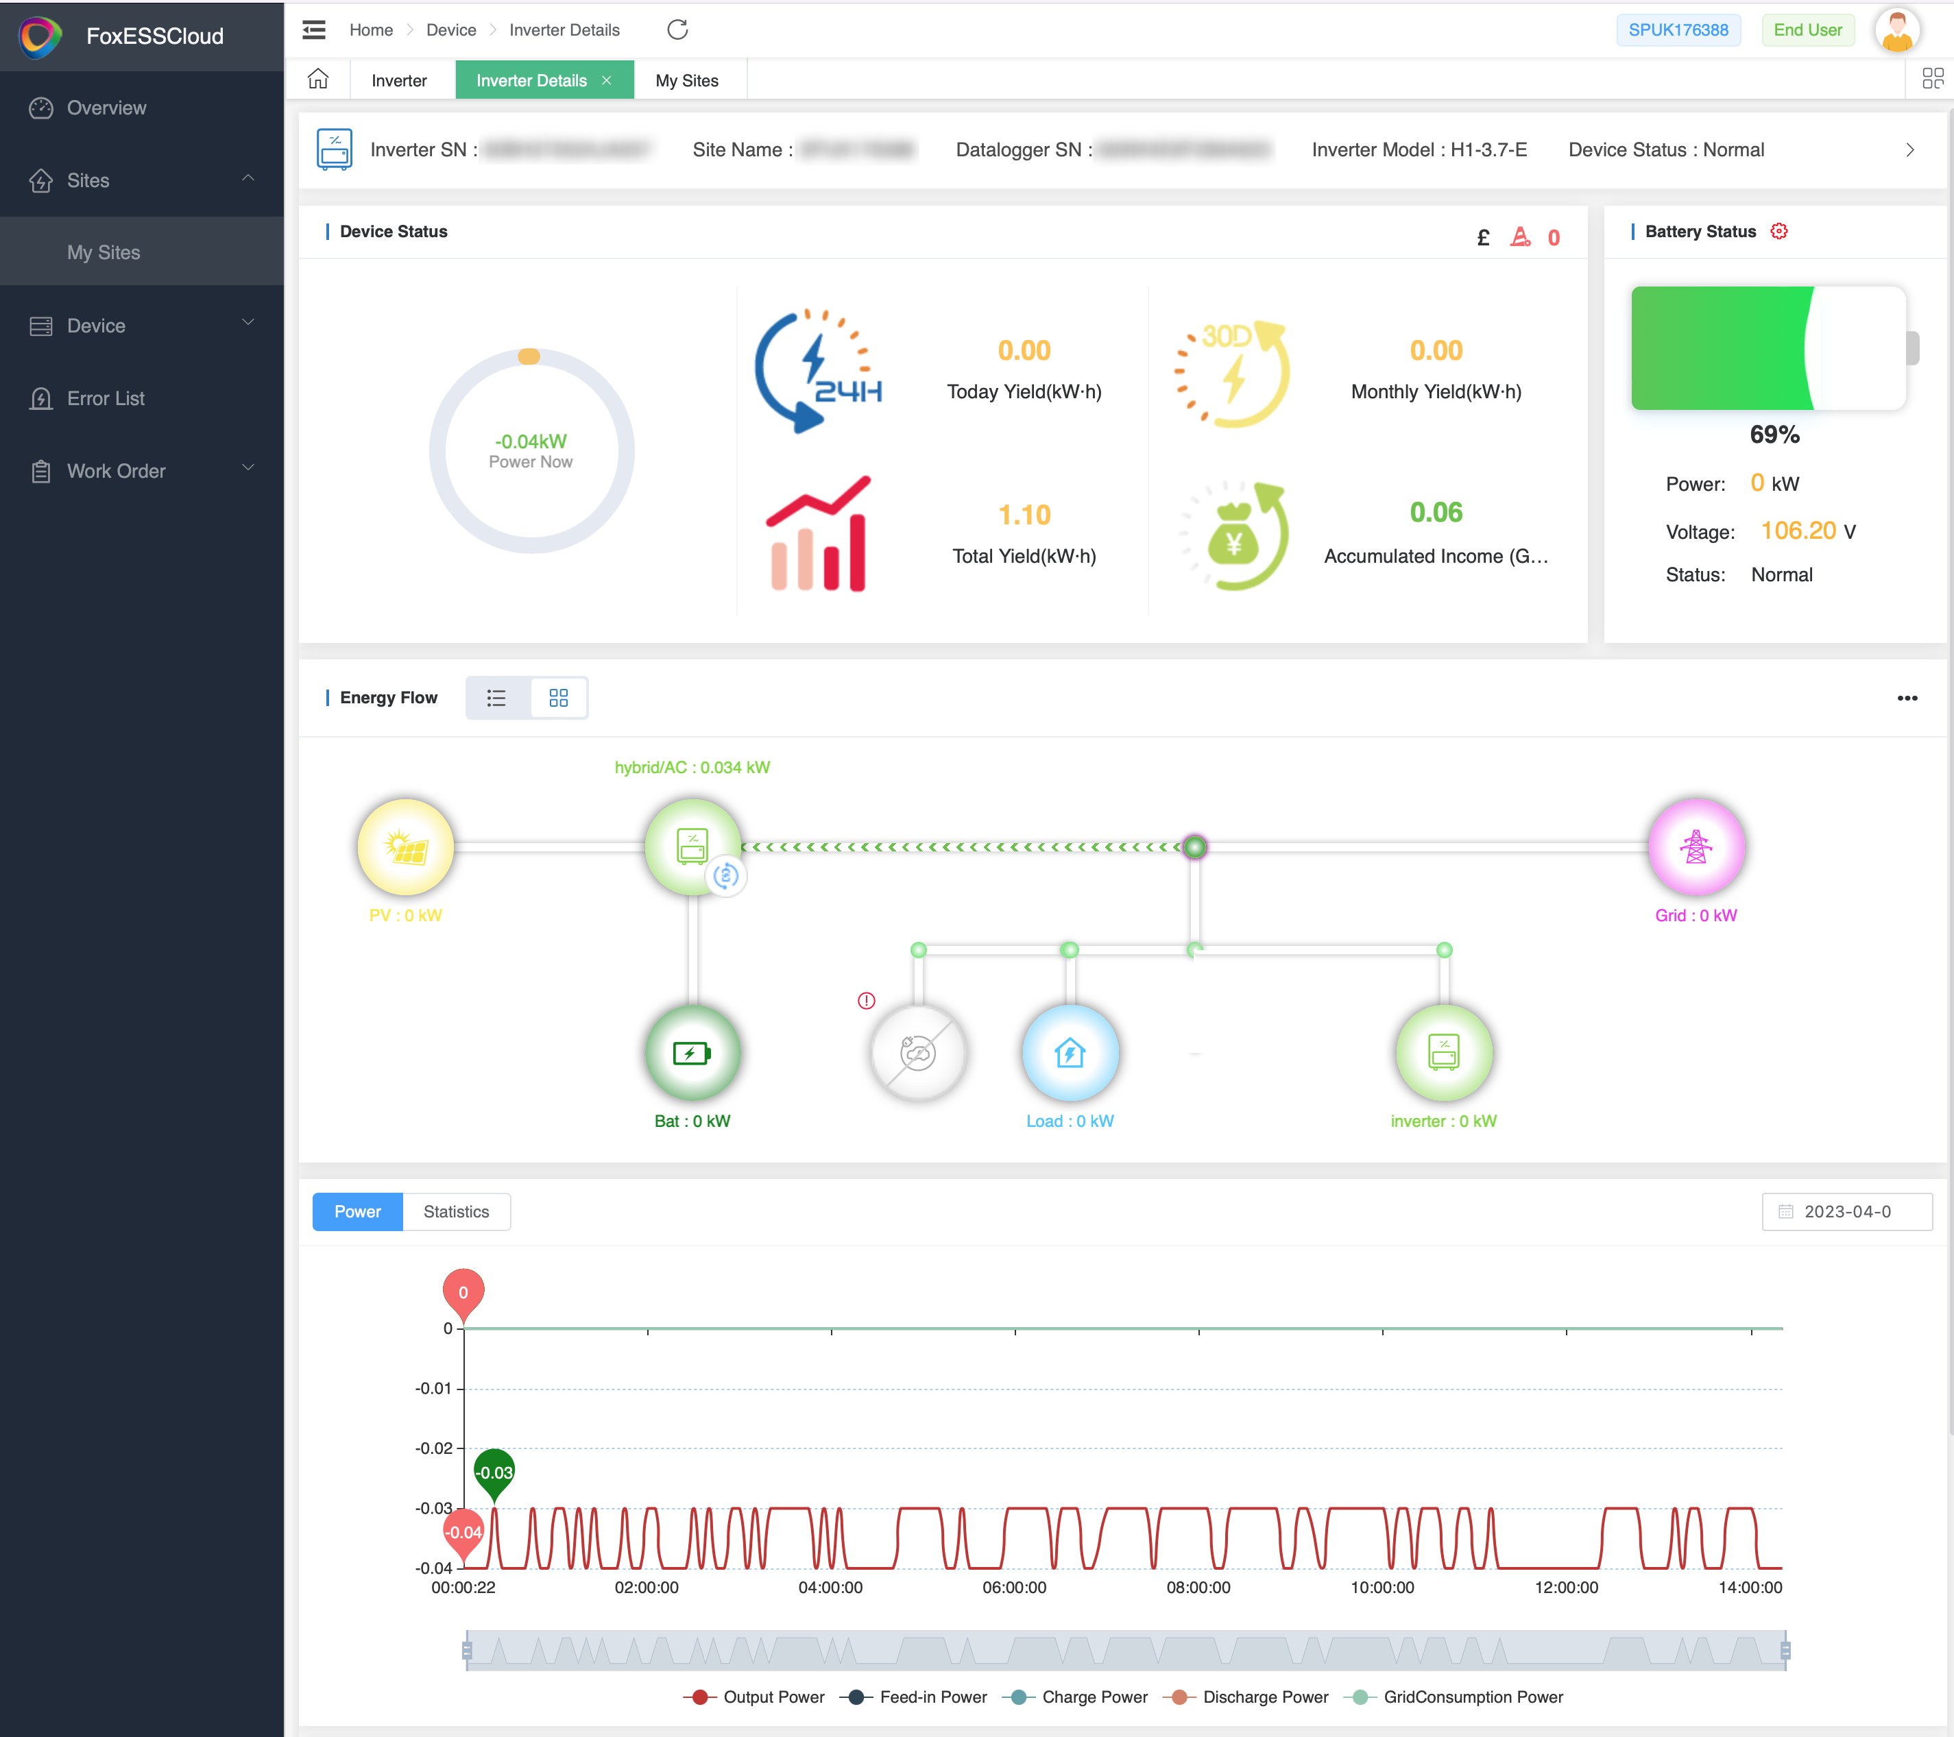The height and width of the screenshot is (1737, 1954).
Task: Collapse sidebar with hamburger menu icon
Action: tap(313, 29)
